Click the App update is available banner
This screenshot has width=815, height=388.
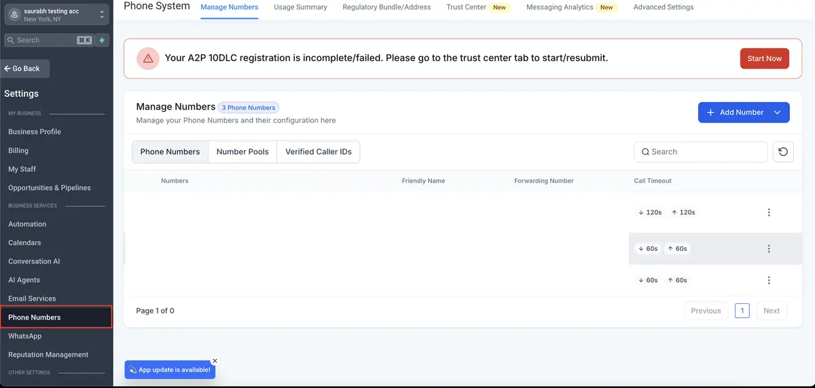coord(170,370)
